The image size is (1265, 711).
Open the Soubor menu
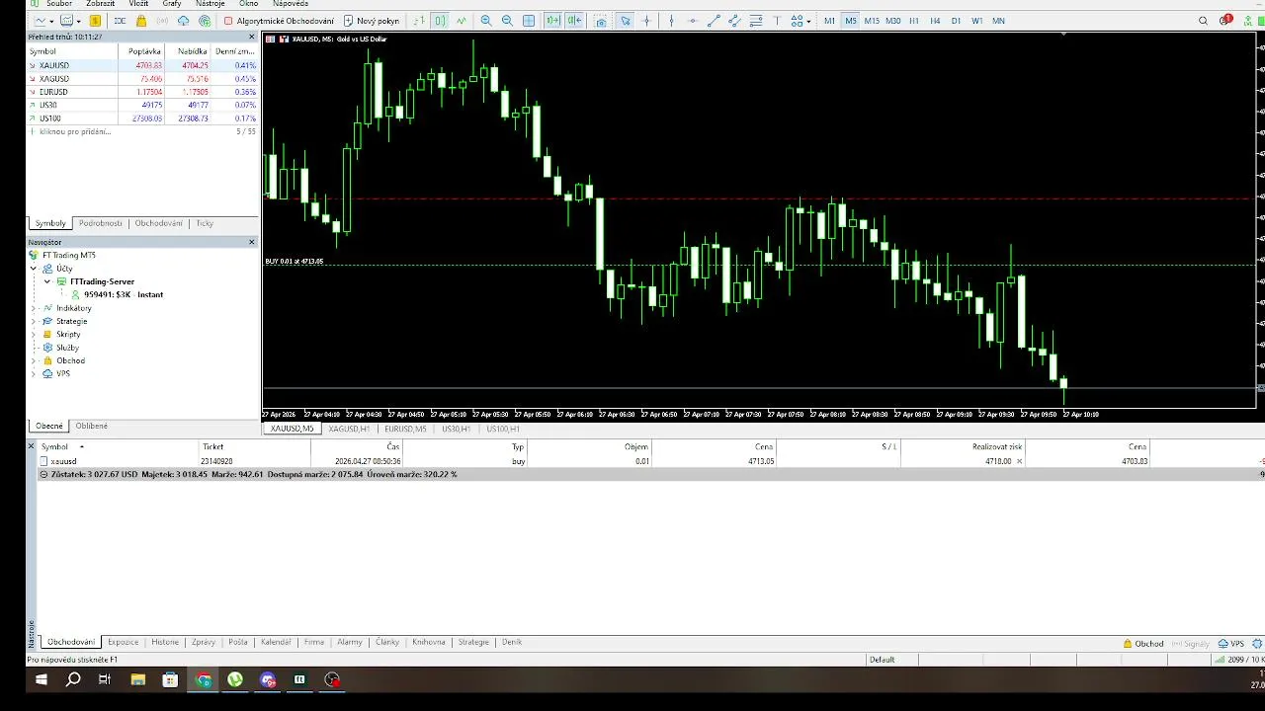(x=59, y=4)
